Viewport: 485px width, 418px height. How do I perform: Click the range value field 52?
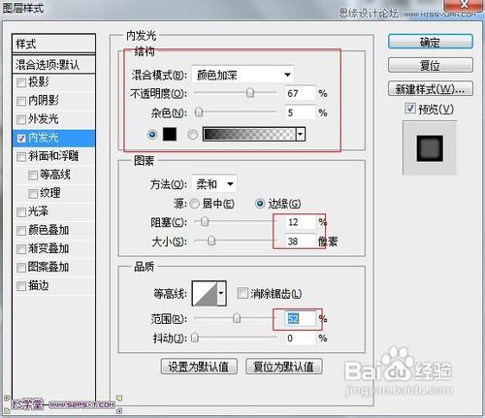click(x=300, y=319)
